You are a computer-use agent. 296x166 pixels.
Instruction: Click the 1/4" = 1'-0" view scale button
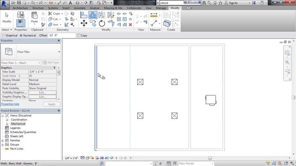click(71, 158)
